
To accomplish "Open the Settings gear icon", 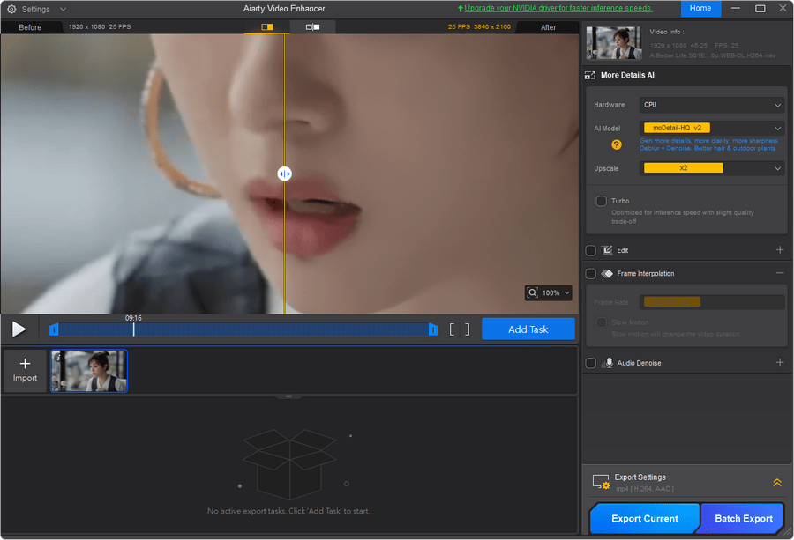I will [x=11, y=9].
